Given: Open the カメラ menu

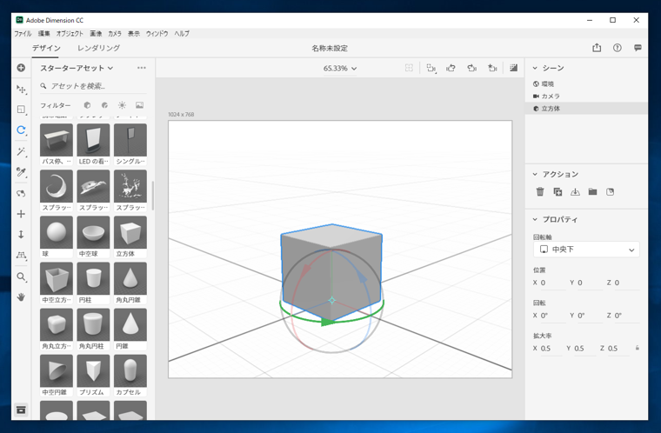Looking at the screenshot, I should 115,33.
